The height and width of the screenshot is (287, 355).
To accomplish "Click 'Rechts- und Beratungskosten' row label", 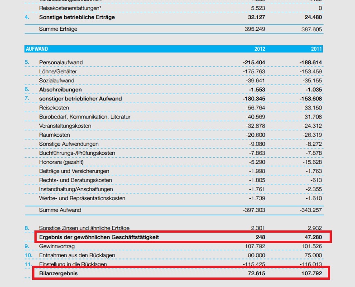I will (76, 180).
